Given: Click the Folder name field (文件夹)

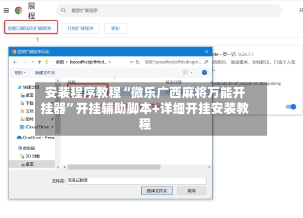Looking at the screenshot, I should [136, 180].
